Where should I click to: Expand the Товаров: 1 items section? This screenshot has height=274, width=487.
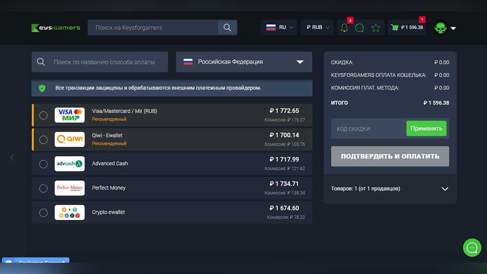pos(390,189)
